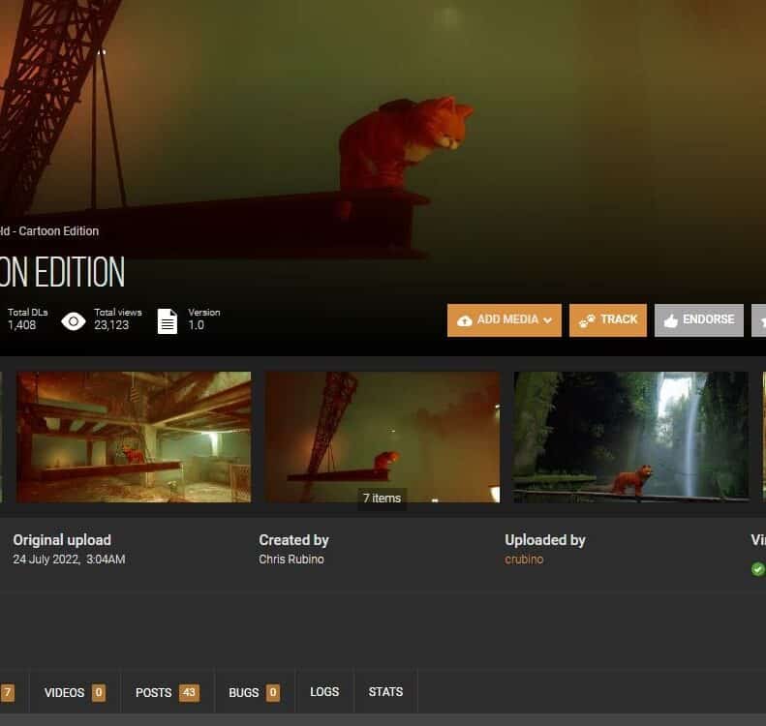This screenshot has width=766, height=726.
Task: Open the Add Media dropdown button
Action: pyautogui.click(x=505, y=320)
